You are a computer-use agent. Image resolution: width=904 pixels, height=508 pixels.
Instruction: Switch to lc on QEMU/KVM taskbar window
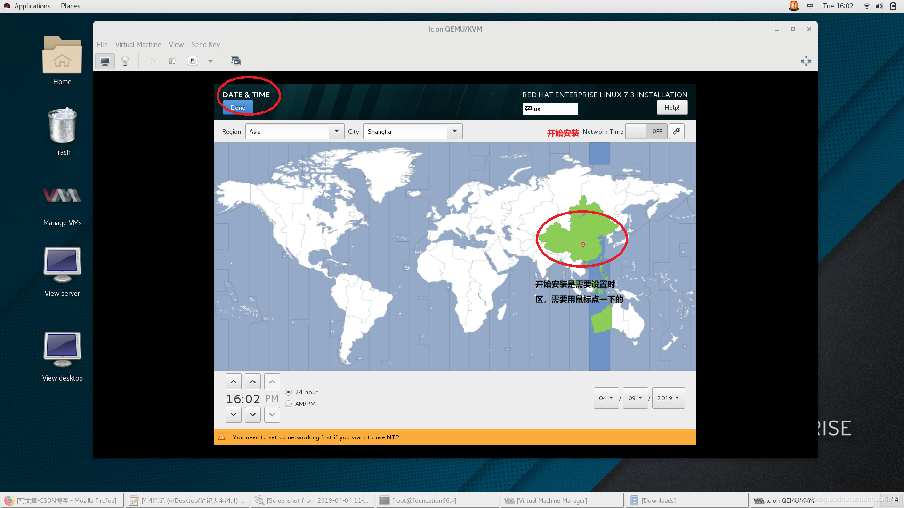tap(813, 500)
